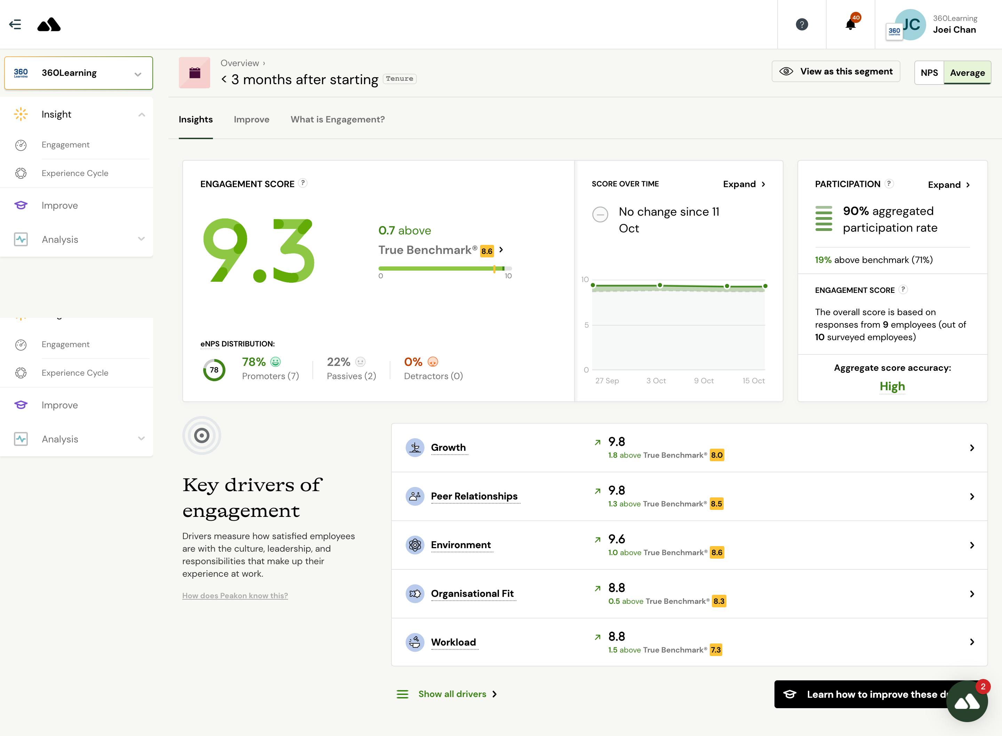Switch to the Improve tab

tap(251, 119)
